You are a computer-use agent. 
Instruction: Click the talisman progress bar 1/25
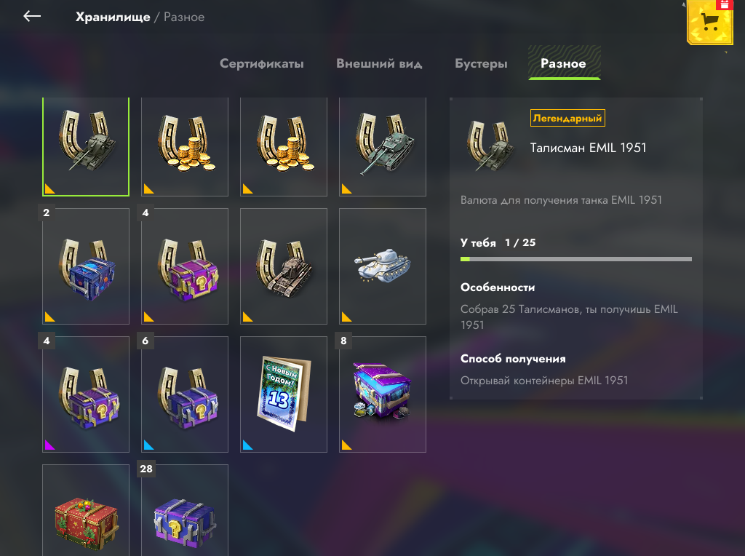point(576,259)
